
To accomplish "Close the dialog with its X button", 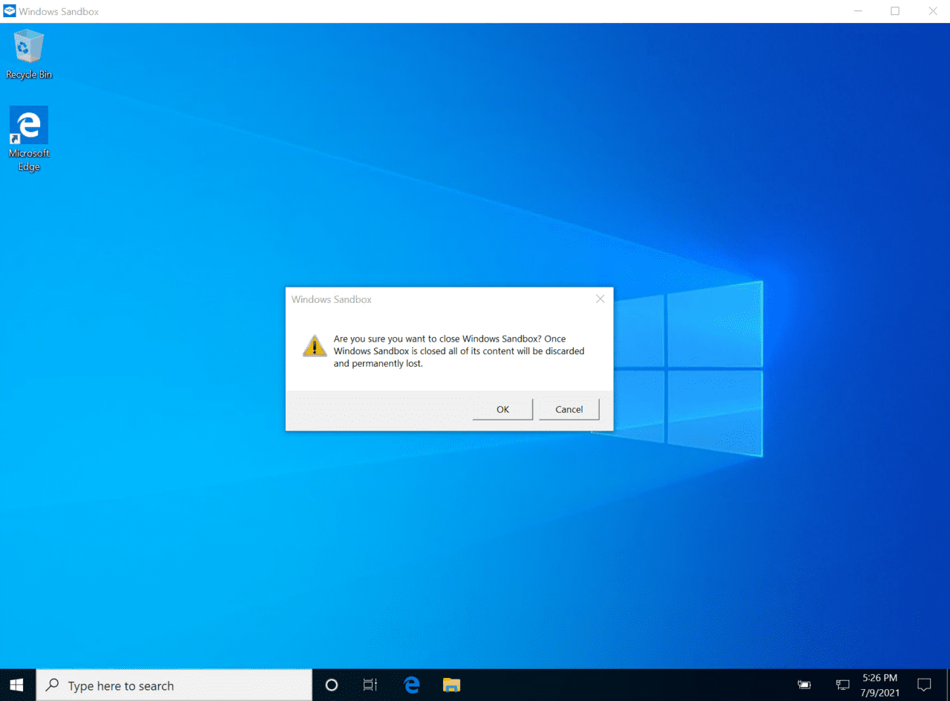I will 600,299.
